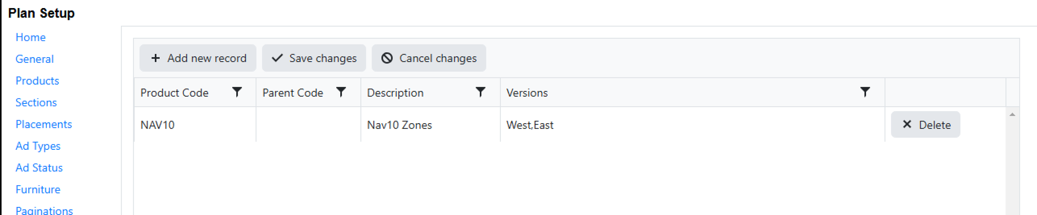Image resolution: width=1037 pixels, height=215 pixels.
Task: Select the Furniture link
Action: click(38, 189)
